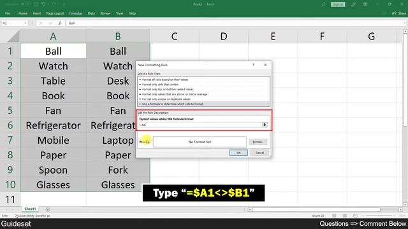Viewport: 408px width, 229px height.
Task: Click the collapse dialog range-selector arrow
Action: [x=265, y=125]
